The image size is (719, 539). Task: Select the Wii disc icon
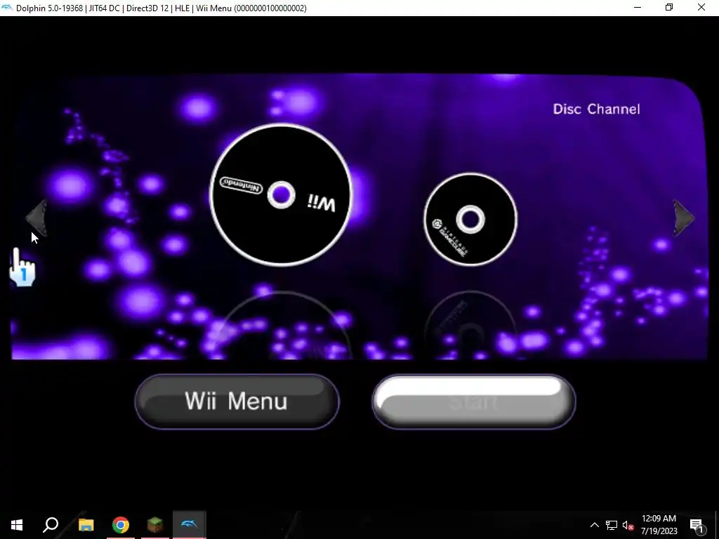[x=281, y=195]
